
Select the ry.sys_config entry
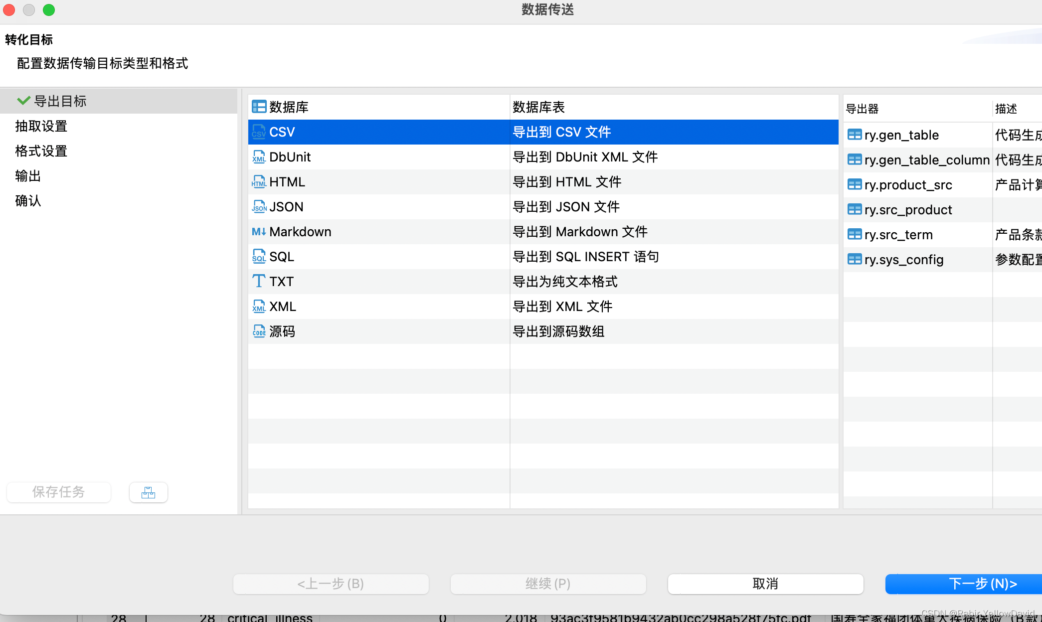(x=943, y=260)
